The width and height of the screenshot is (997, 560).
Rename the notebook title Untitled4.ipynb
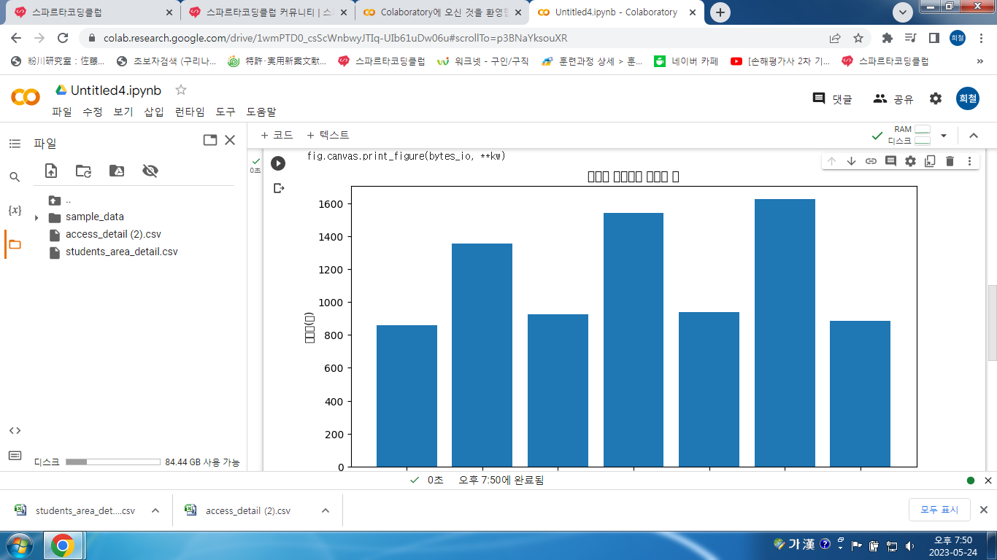point(116,90)
